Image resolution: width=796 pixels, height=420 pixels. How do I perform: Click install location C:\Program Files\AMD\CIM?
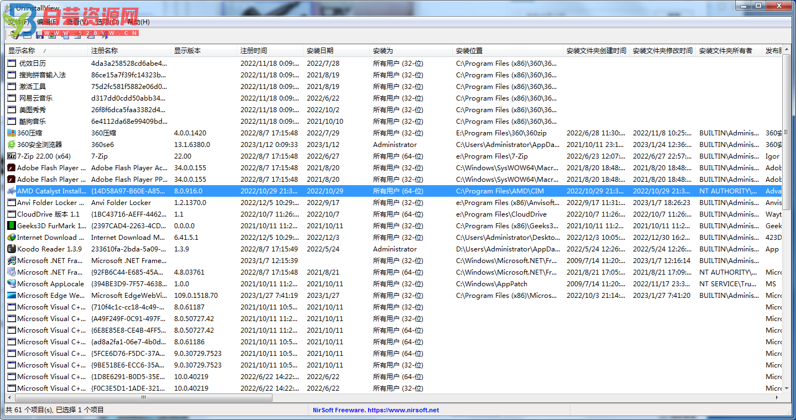pyautogui.click(x=500, y=191)
